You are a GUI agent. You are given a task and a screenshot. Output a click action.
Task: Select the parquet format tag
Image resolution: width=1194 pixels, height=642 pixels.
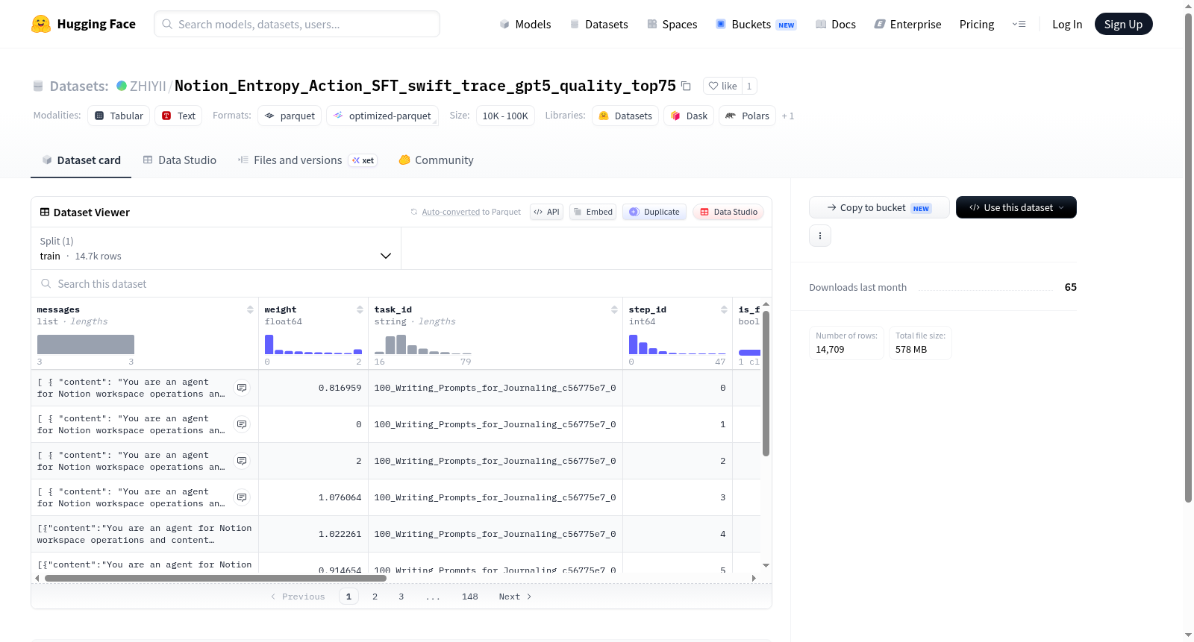[x=290, y=116]
